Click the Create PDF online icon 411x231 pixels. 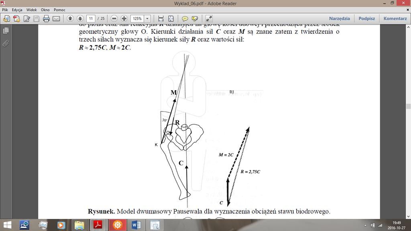[16, 18]
